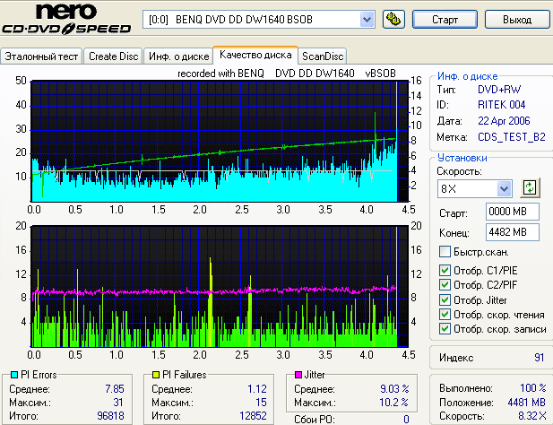The image size is (553, 425).
Task: Click PI Errors maximum value 31
Action: (x=118, y=402)
